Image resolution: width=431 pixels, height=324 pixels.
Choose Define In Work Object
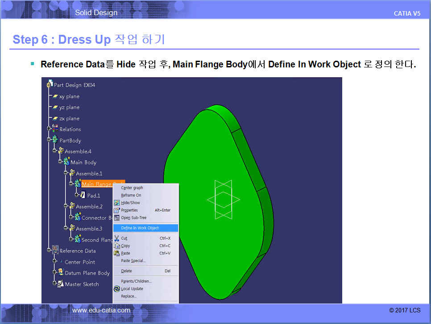[x=140, y=228]
